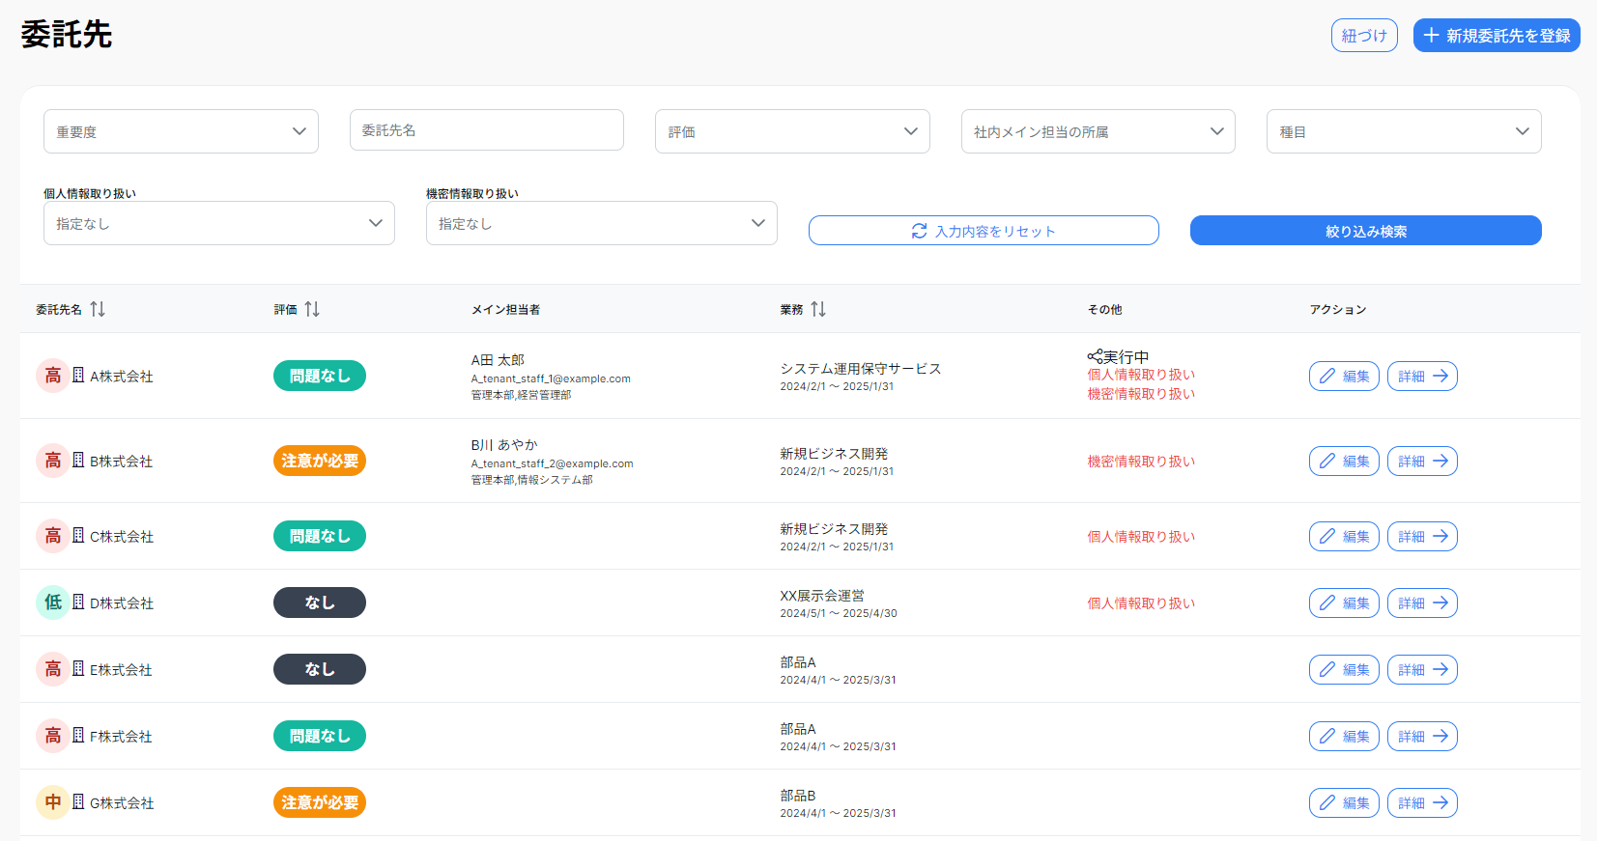Image resolution: width=1597 pixels, height=841 pixels.
Task: Click building icon next to F株式会社
Action: click(78, 735)
